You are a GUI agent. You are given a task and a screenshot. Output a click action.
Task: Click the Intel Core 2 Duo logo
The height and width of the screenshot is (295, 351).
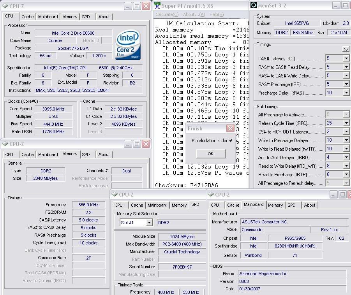[x=128, y=45]
